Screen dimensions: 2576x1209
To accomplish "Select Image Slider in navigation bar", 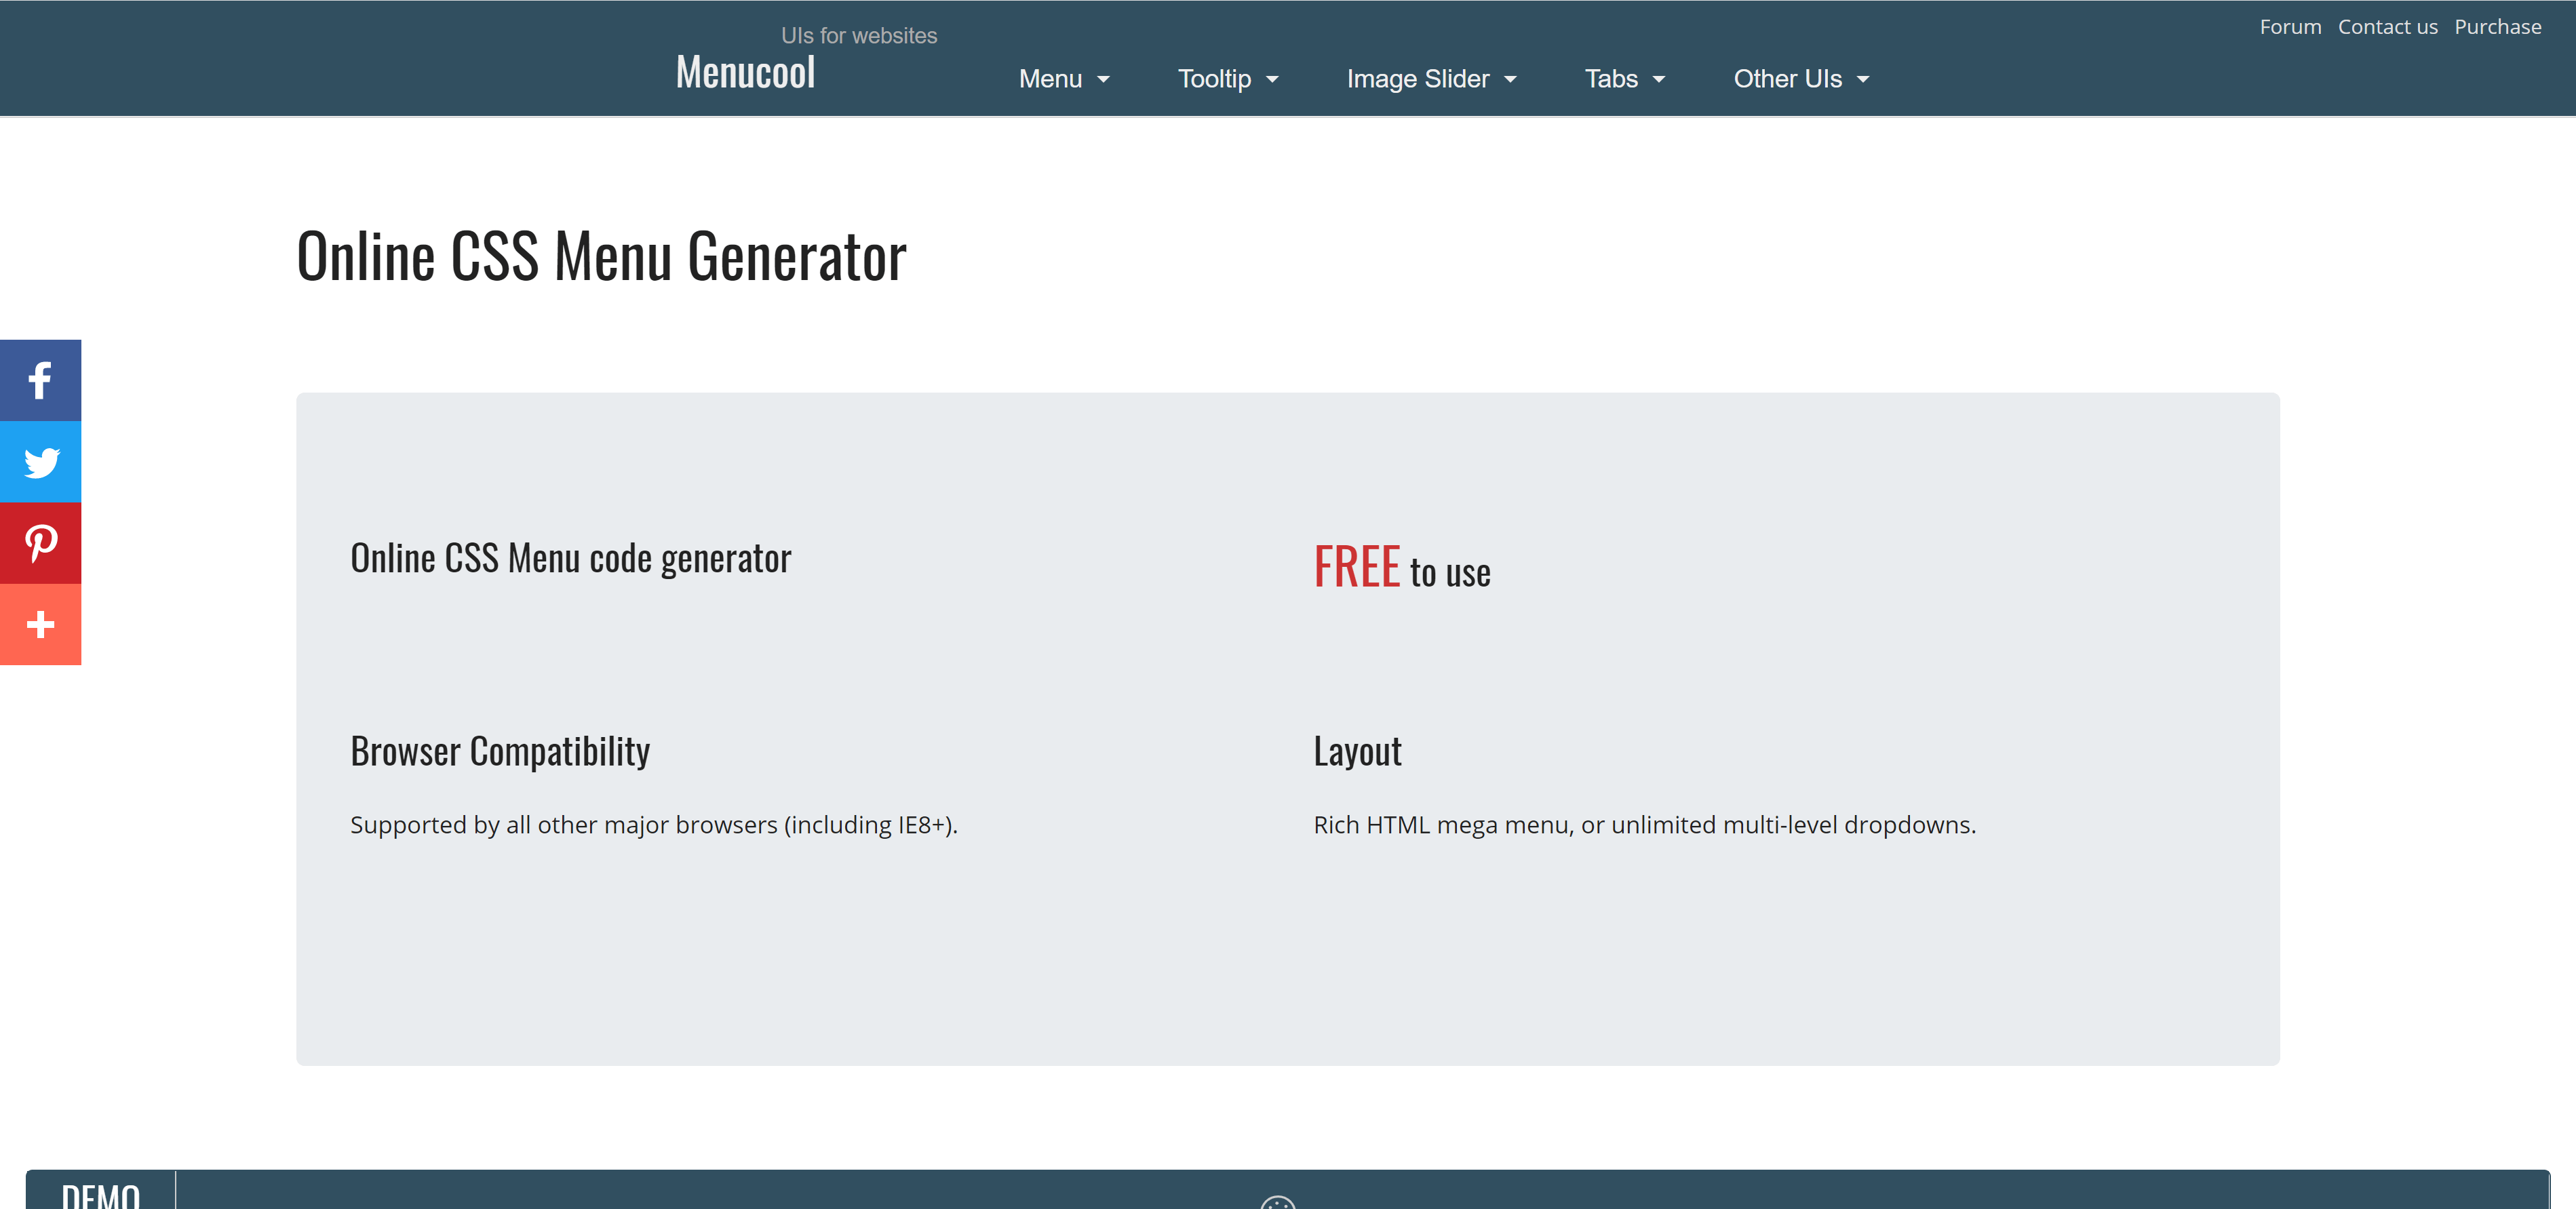I will pyautogui.click(x=1417, y=79).
